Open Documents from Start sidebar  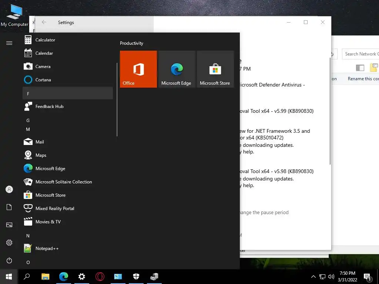pos(9,207)
